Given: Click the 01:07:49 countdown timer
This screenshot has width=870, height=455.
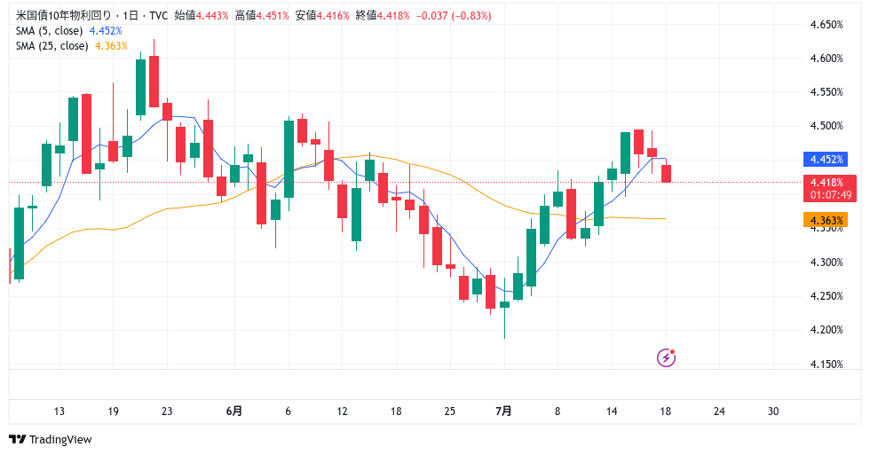Looking at the screenshot, I should (831, 195).
